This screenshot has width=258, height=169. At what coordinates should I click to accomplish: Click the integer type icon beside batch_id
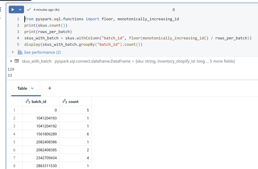click(27, 101)
